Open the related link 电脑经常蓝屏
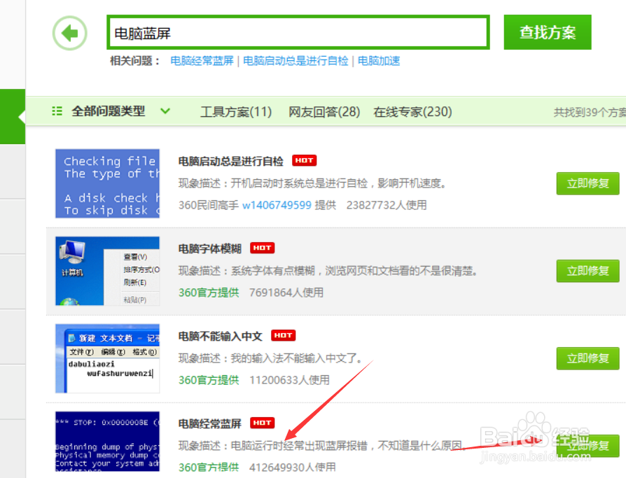626x478 pixels. (x=202, y=61)
